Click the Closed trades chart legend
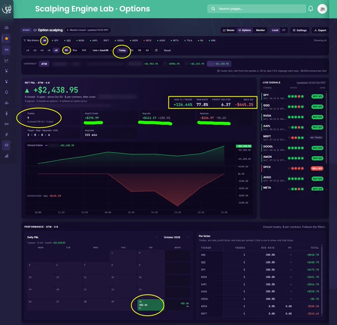Viewport: 337px width, 325px height. [x=51, y=145]
